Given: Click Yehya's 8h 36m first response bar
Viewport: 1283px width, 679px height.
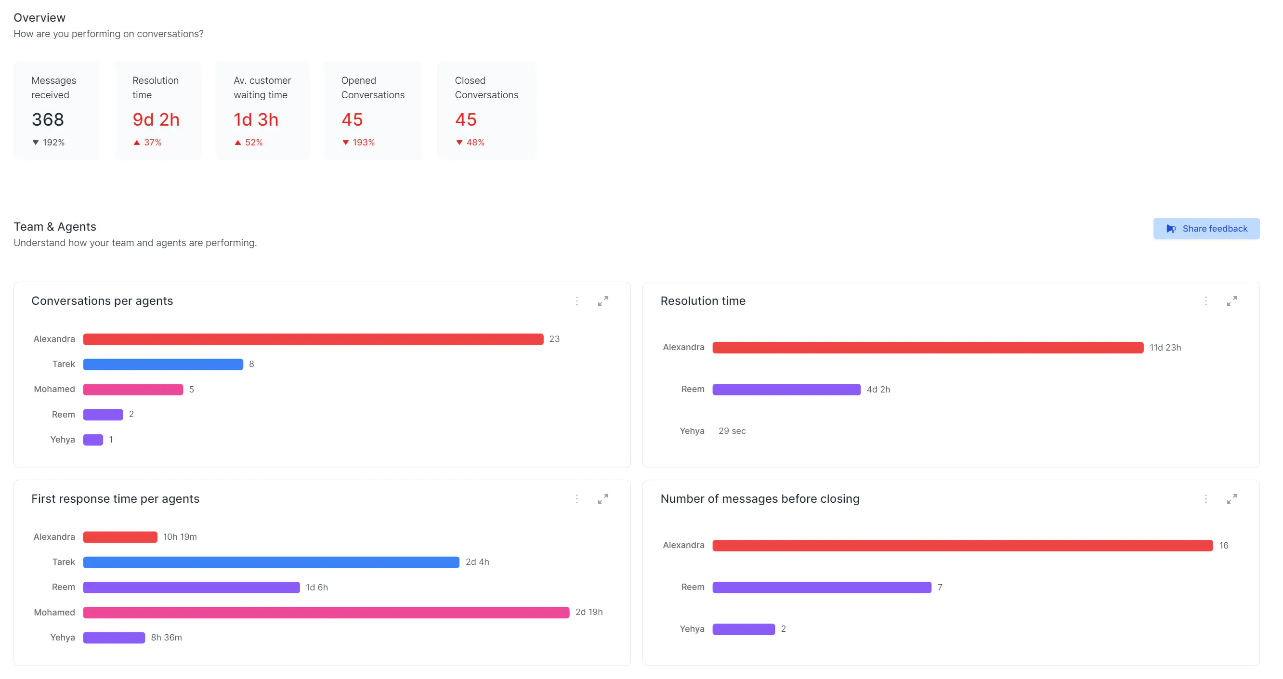Looking at the screenshot, I should [x=114, y=638].
